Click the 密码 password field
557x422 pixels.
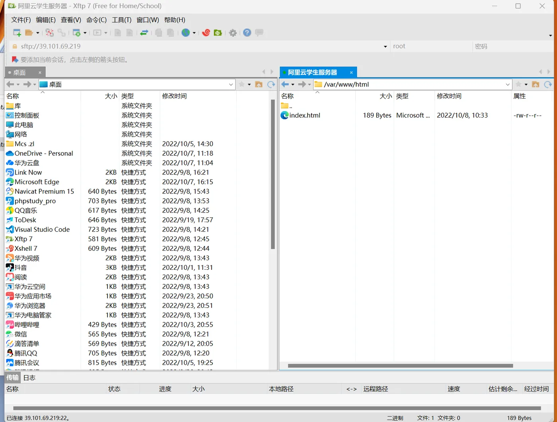512,46
